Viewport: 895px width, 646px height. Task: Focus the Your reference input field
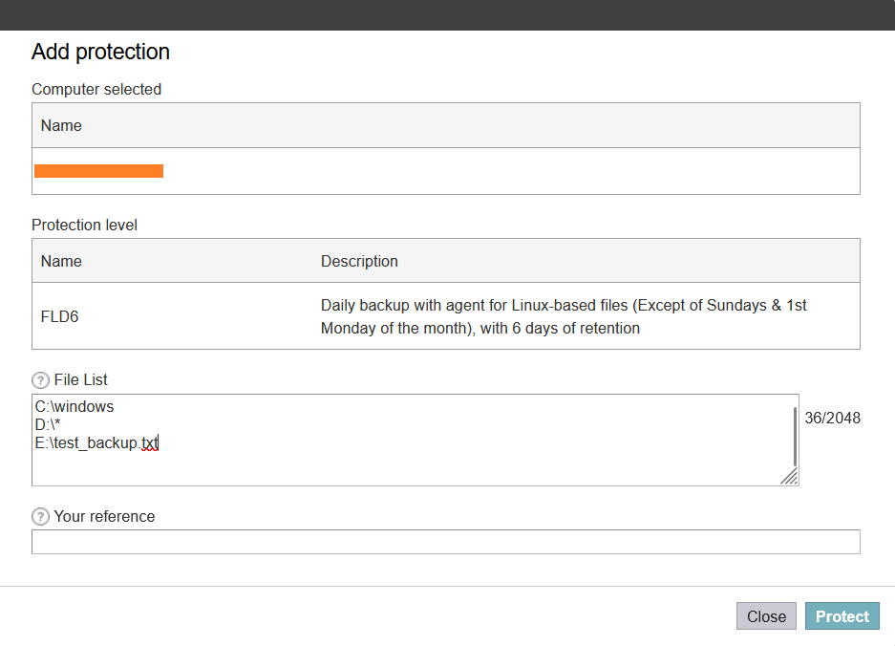tap(446, 542)
